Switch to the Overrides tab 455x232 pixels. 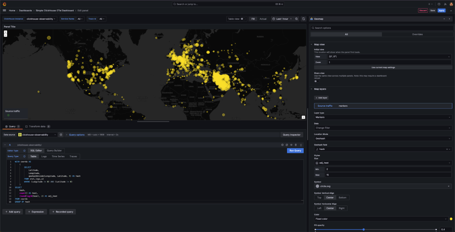pyautogui.click(x=417, y=34)
